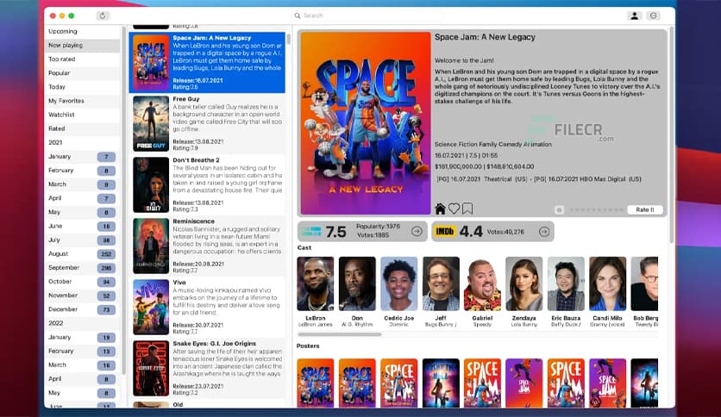The height and width of the screenshot is (417, 721).
Task: Click the movie list vertical scrollbar
Action: [x=288, y=39]
